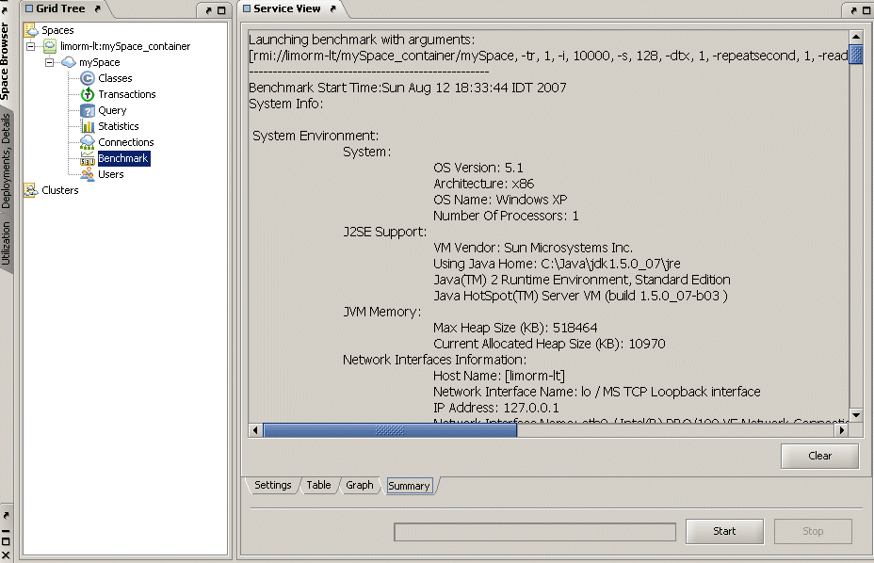Select the Statistics tree item
The image size is (874, 563).
(118, 126)
